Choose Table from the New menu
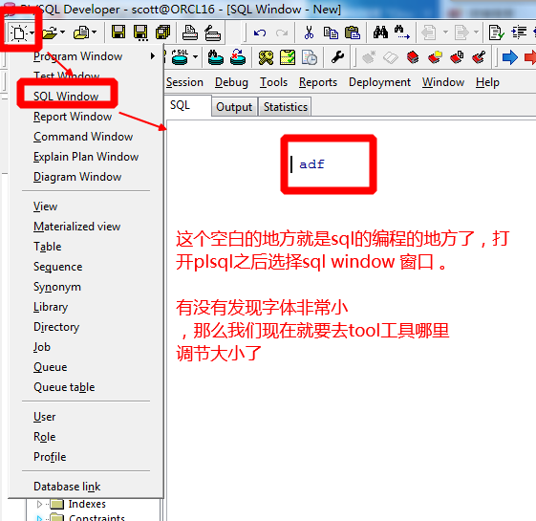The height and width of the screenshot is (521, 536). tap(47, 247)
